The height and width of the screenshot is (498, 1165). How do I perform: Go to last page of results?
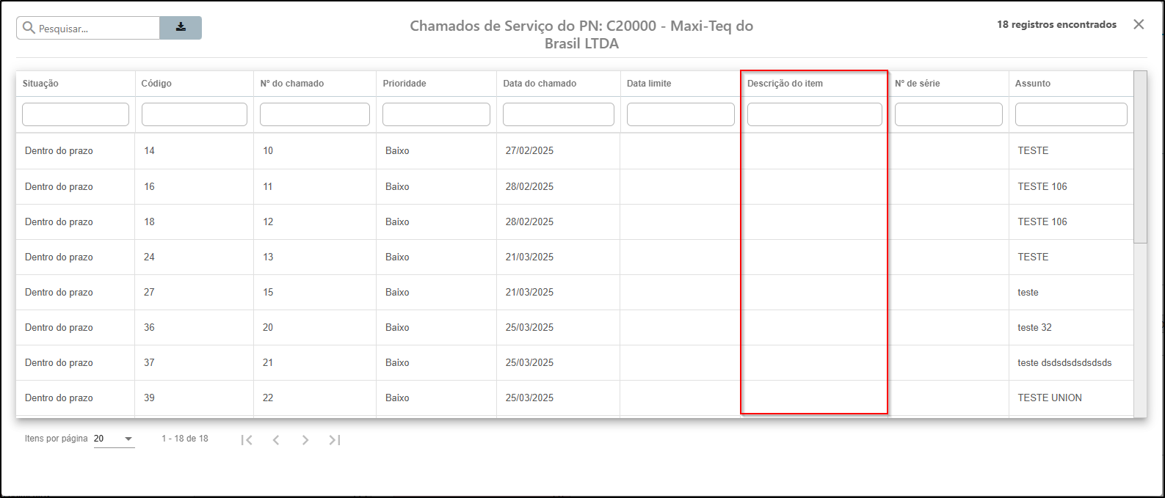335,440
